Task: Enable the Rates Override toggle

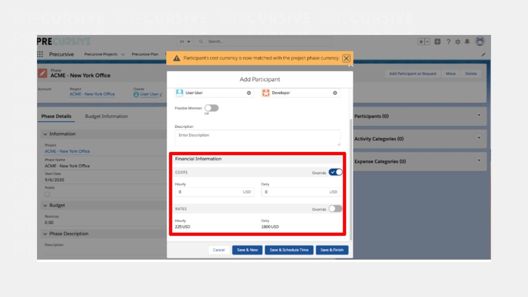Action: click(x=335, y=209)
